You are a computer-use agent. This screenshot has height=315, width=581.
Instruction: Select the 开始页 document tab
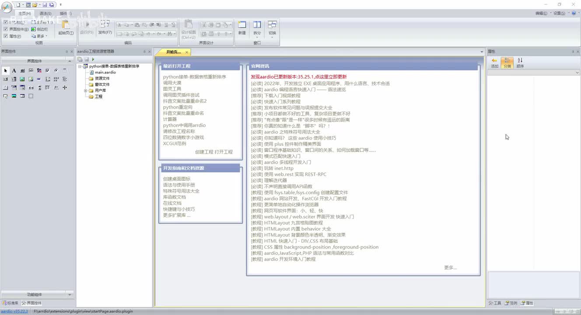[x=173, y=52]
